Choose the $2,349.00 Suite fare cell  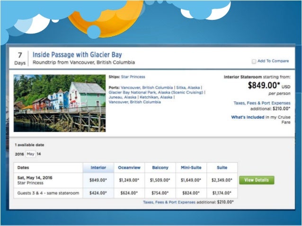[222, 180]
